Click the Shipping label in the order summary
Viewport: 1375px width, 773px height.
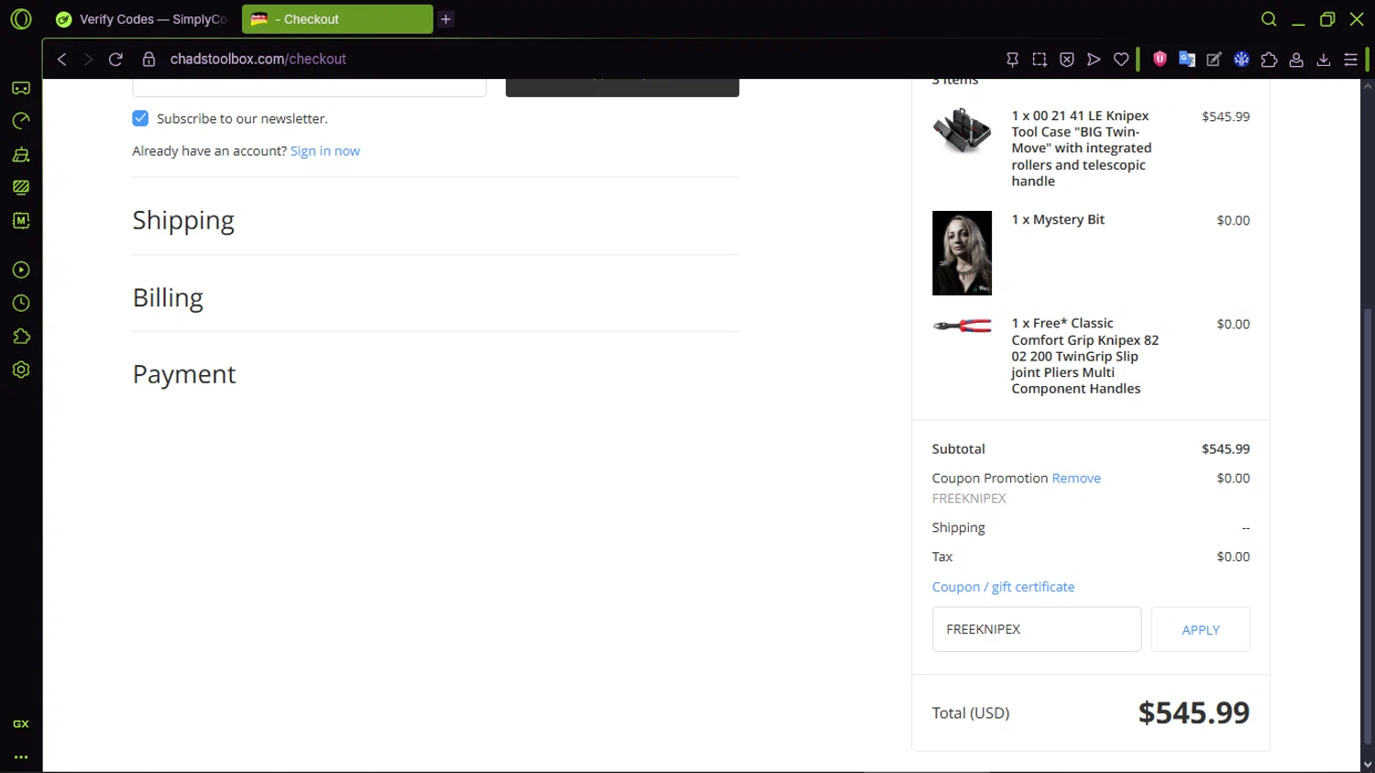pyautogui.click(x=958, y=528)
